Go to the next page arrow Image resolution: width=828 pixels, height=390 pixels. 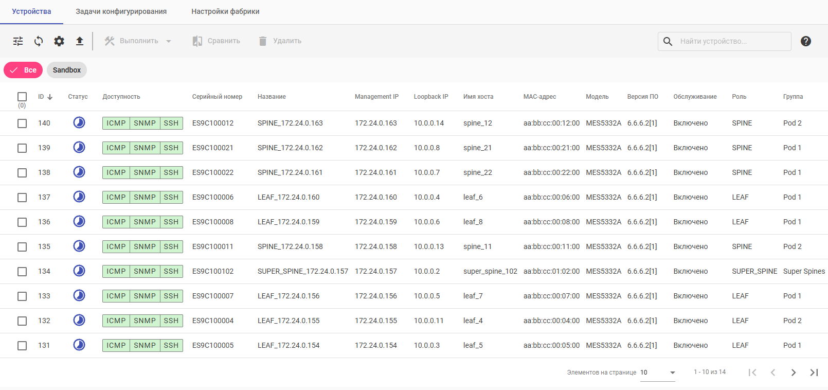(794, 373)
